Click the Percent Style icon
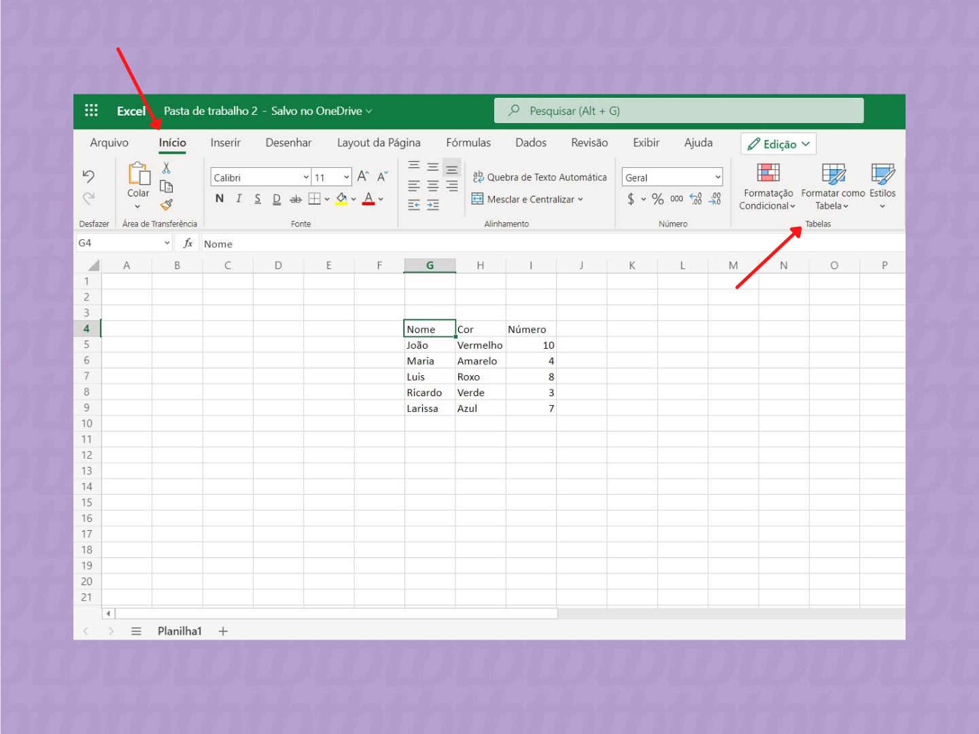This screenshot has width=979, height=734. coord(657,199)
